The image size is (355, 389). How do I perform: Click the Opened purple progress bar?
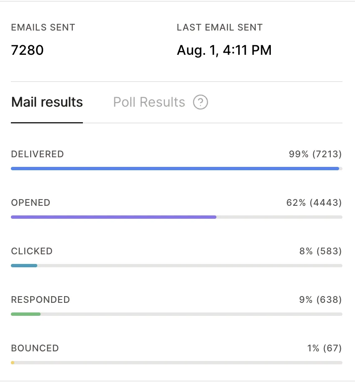114,217
